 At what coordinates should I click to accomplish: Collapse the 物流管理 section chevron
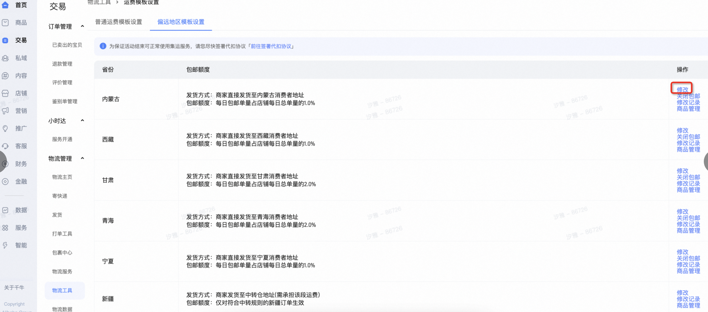click(82, 158)
